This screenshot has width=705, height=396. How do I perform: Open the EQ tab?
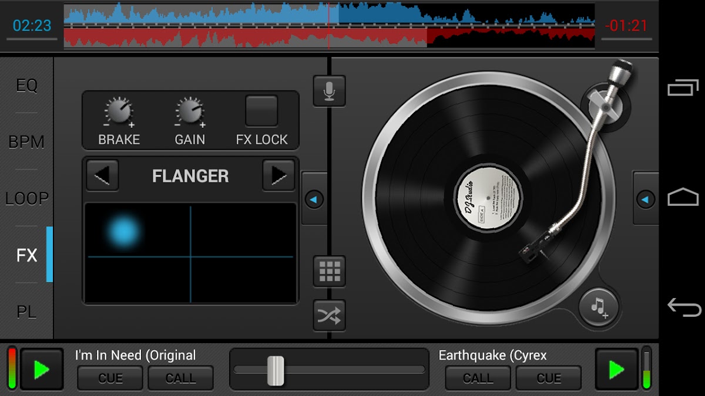coord(26,86)
